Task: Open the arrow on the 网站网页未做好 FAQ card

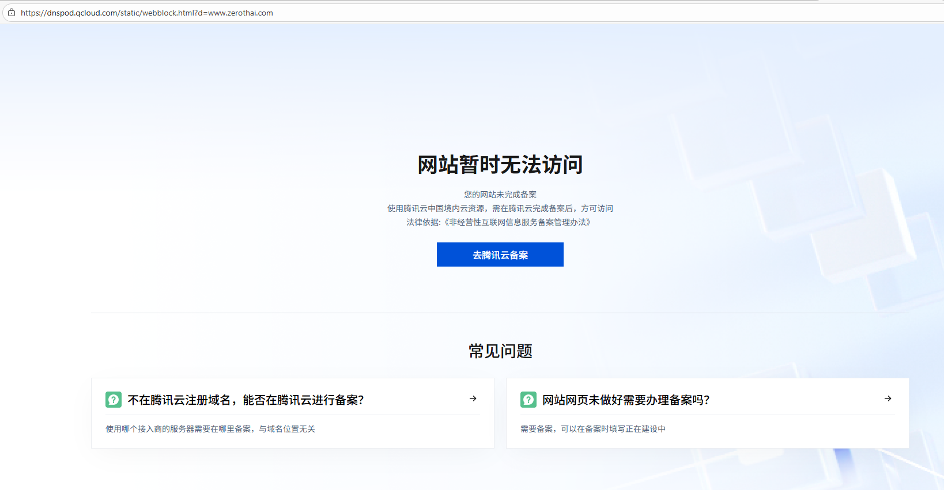Action: (x=888, y=398)
